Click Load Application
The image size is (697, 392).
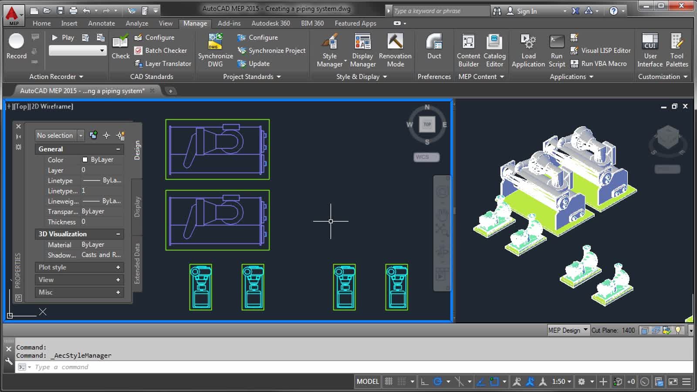528,50
